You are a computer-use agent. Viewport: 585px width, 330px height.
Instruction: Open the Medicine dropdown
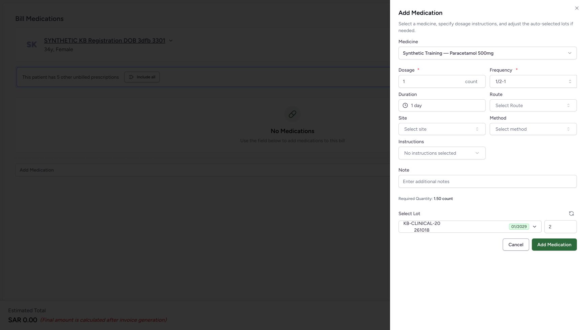point(487,53)
